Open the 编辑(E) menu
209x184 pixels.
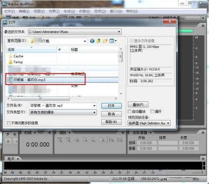[24, 11]
